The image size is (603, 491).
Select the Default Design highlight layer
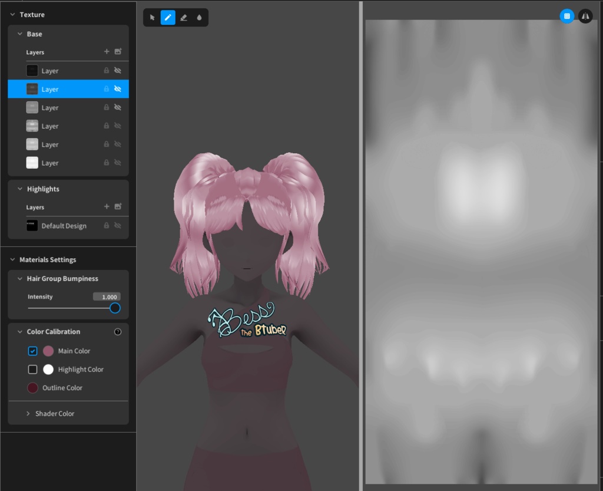coord(64,226)
